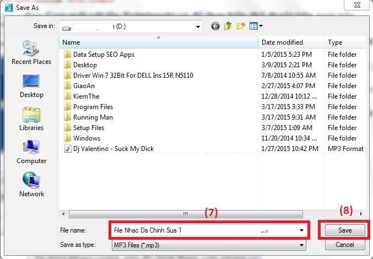Screen dimensions: 373x259
Task: Sort files by Name column header
Action: [x=159, y=42]
